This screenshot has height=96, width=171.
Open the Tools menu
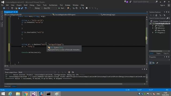tap(45, 5)
